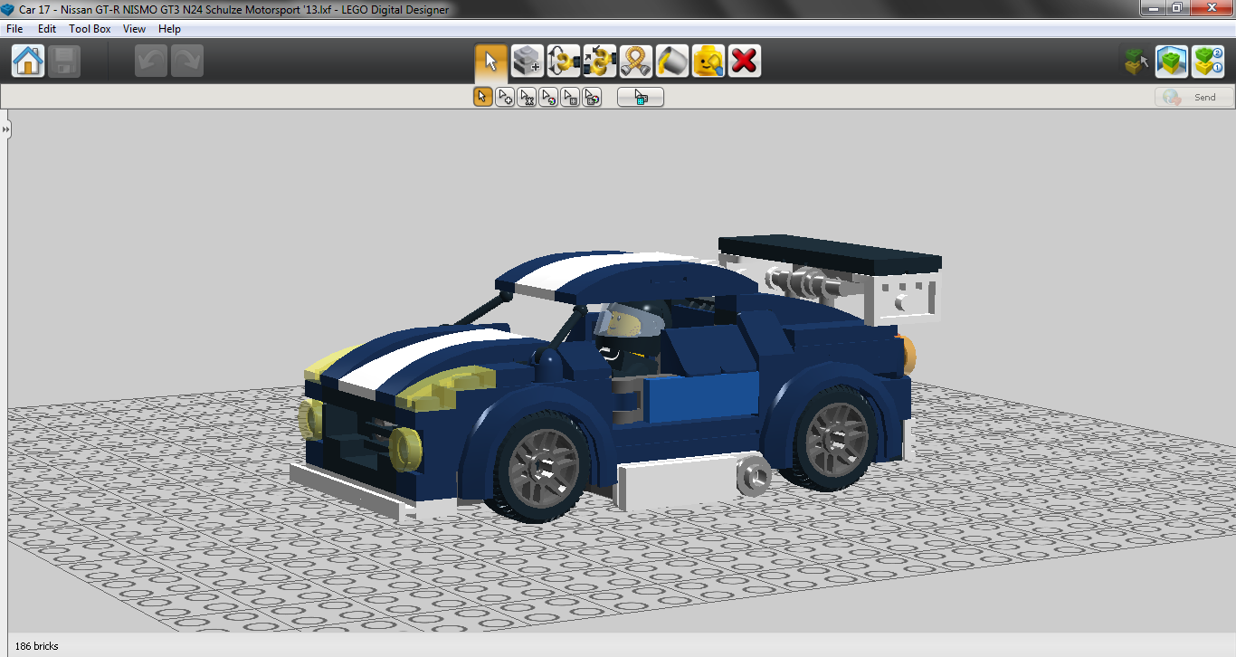Choose the single selection sub-tool
This screenshot has height=657, width=1236.
pos(483,97)
